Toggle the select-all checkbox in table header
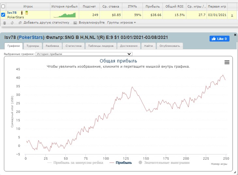The height and width of the screenshot is (175, 238). tap(3, 7)
